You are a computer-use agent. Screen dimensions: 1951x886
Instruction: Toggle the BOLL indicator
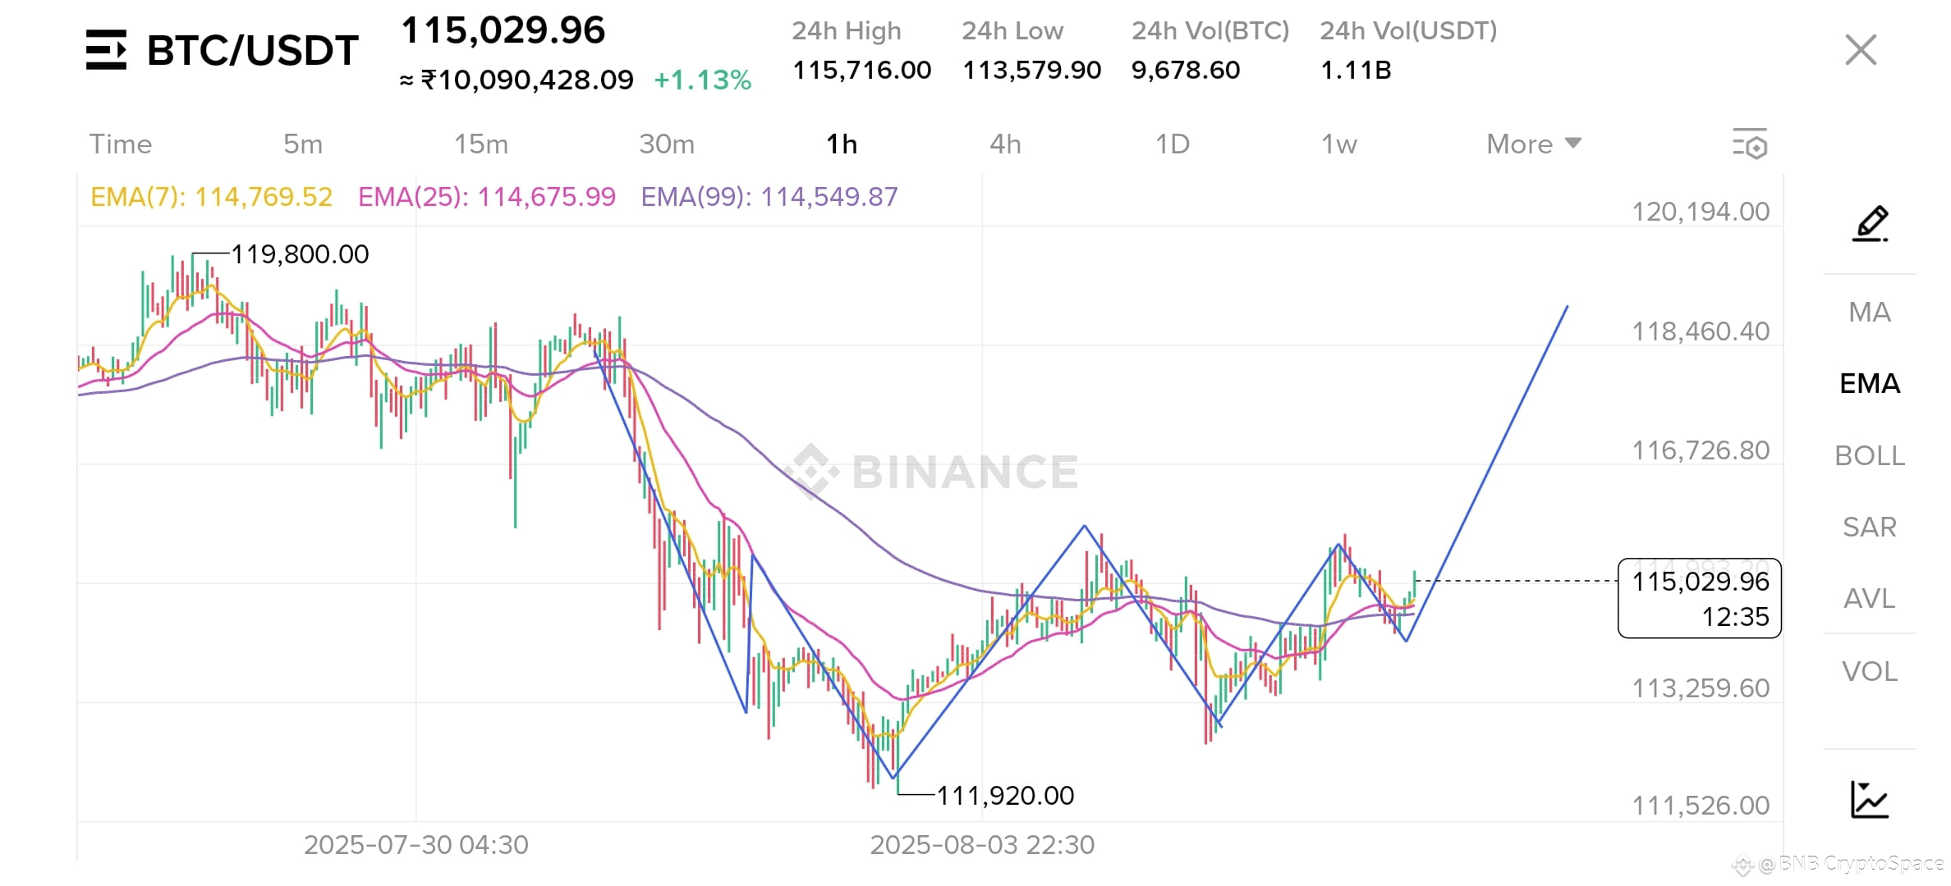[1870, 455]
